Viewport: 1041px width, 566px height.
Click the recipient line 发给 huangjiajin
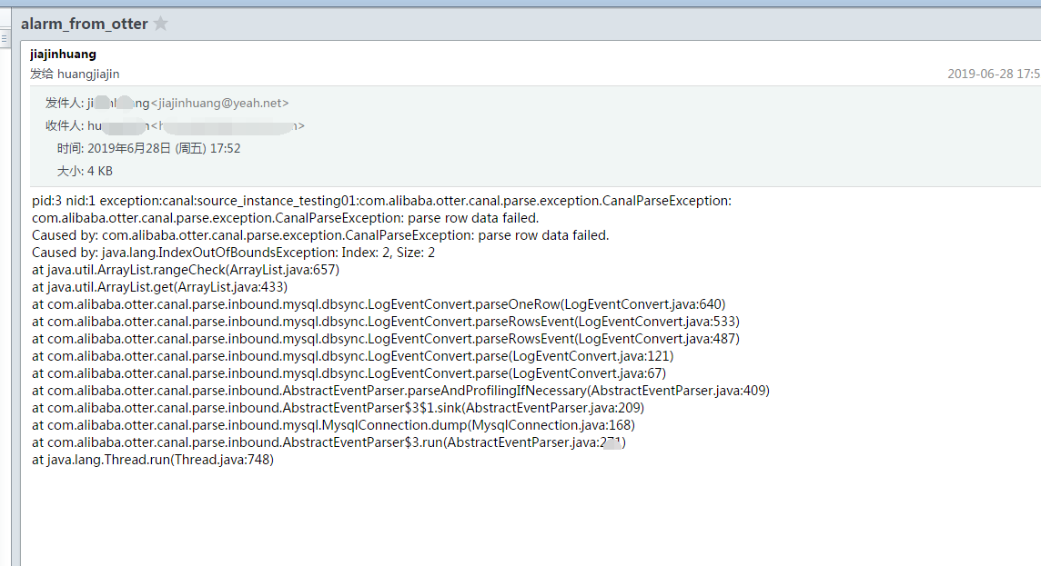(75, 74)
